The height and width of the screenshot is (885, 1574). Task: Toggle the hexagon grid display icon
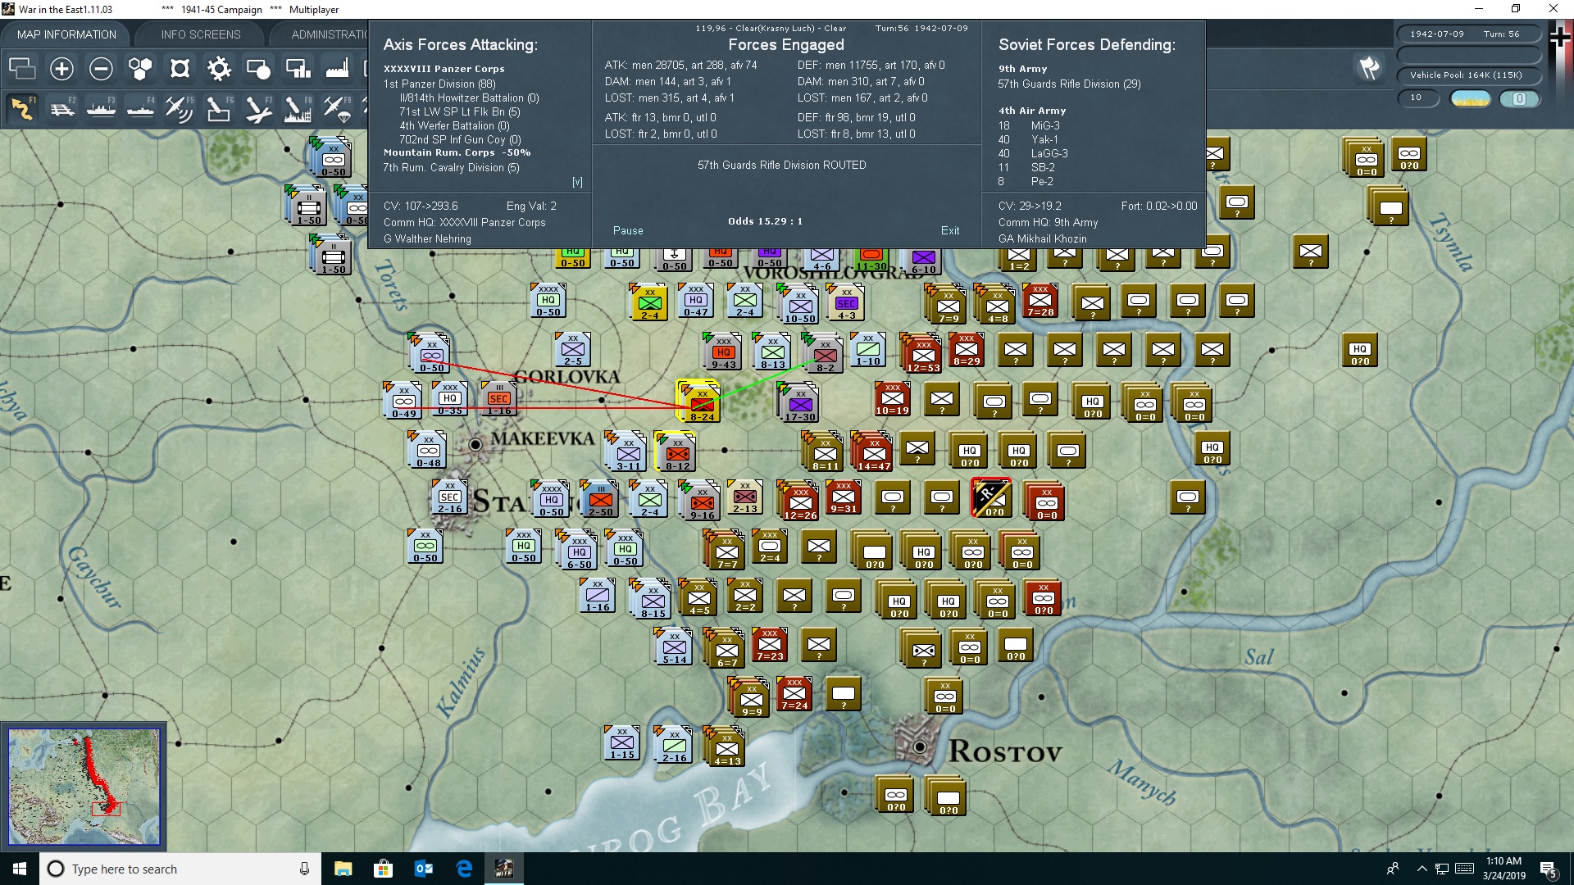(x=140, y=69)
